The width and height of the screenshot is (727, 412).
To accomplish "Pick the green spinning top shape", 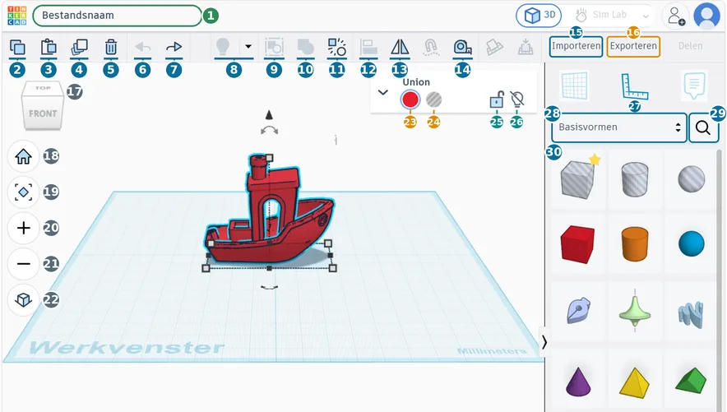I will tap(635, 311).
